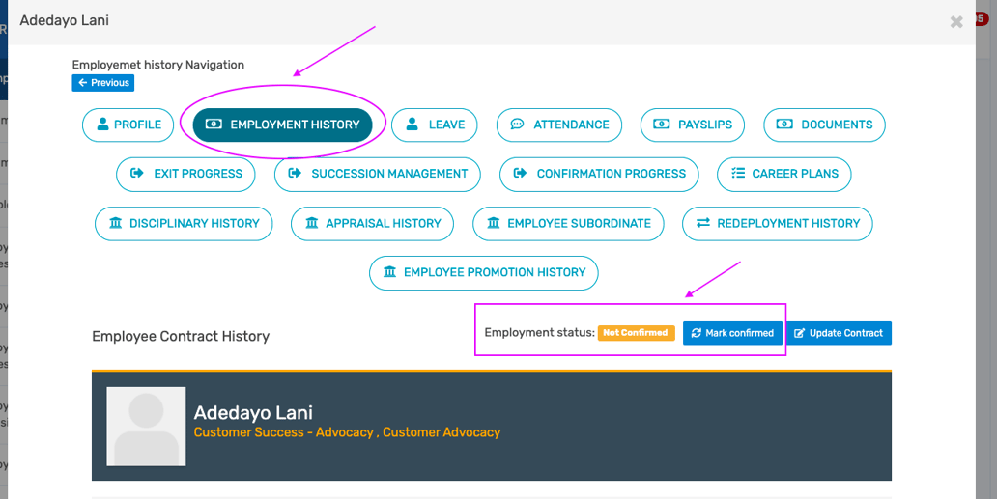Viewport: 997px width, 499px height.
Task: Open Succession Management
Action: [377, 174]
